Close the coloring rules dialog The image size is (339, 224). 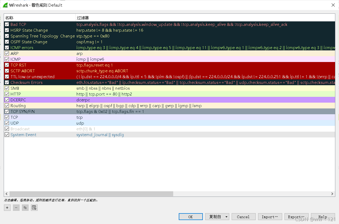click(333, 5)
